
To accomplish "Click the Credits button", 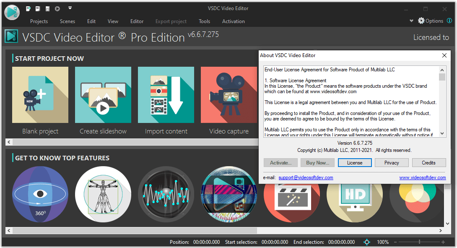I will [x=429, y=163].
